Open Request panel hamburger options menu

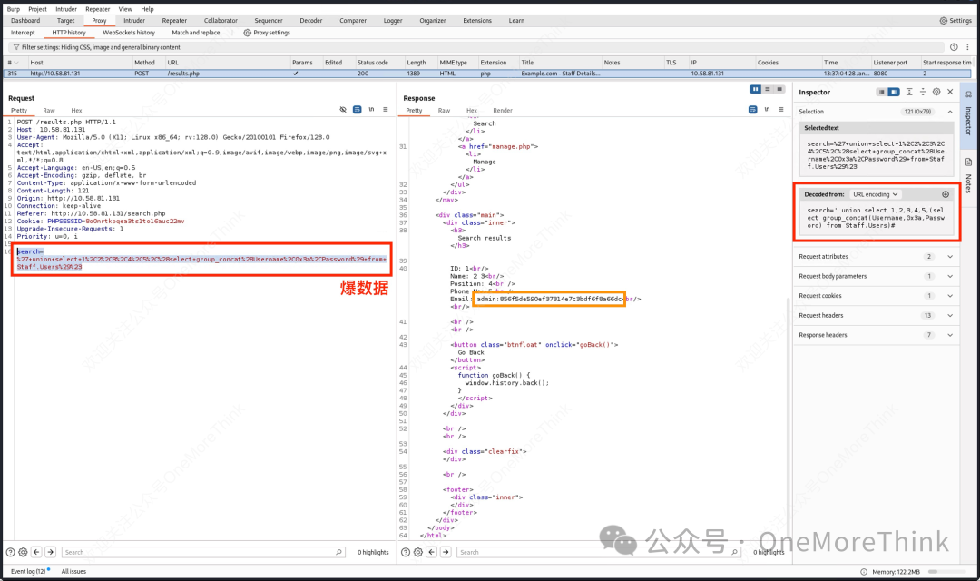385,110
